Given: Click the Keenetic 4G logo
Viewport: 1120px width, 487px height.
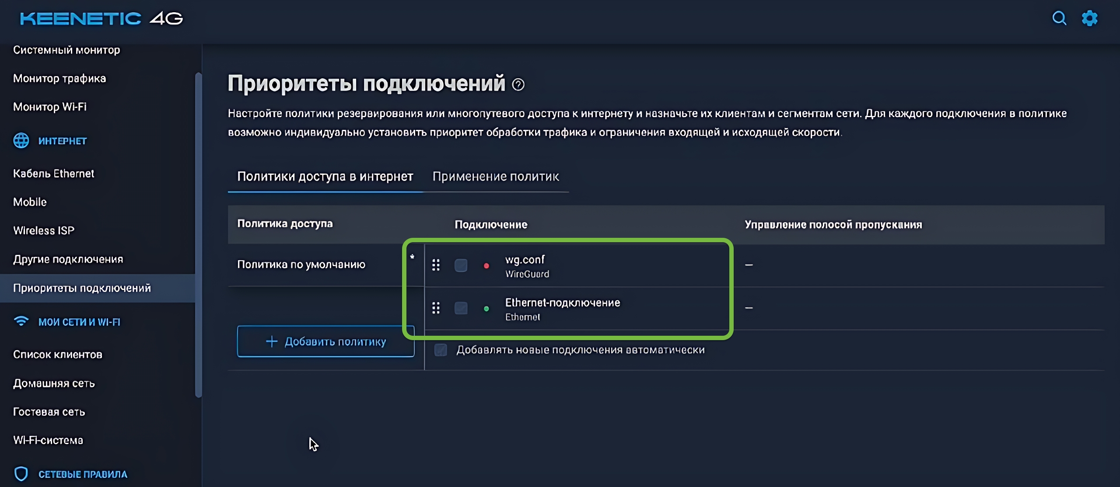Looking at the screenshot, I should click(x=101, y=18).
